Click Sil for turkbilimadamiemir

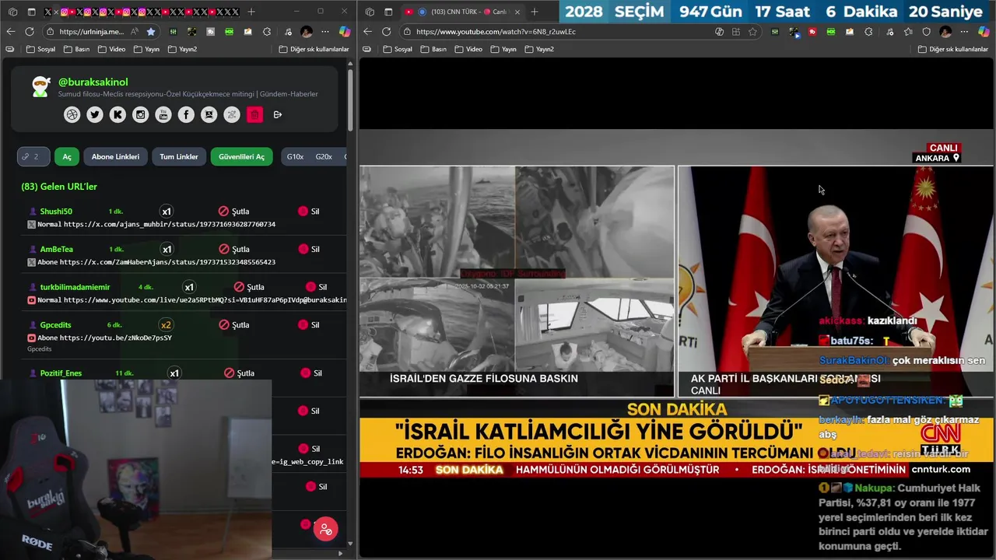pyautogui.click(x=317, y=287)
